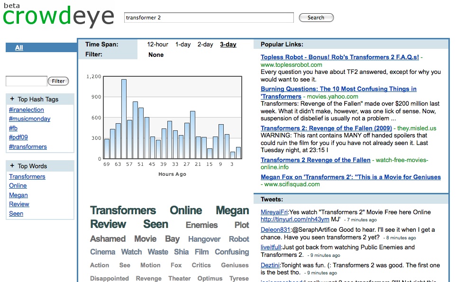
Task: Click the large Review cloud word
Action: [x=108, y=225]
